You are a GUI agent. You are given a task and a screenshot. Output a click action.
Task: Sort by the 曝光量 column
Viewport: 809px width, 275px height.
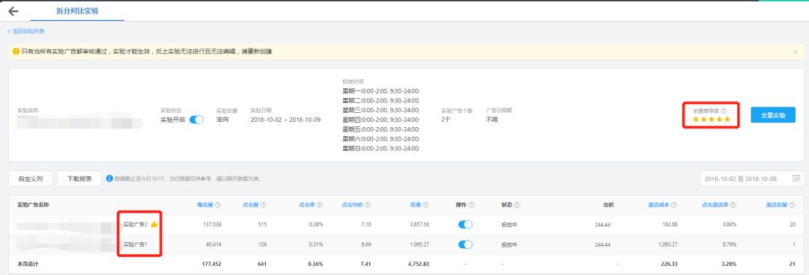click(204, 205)
